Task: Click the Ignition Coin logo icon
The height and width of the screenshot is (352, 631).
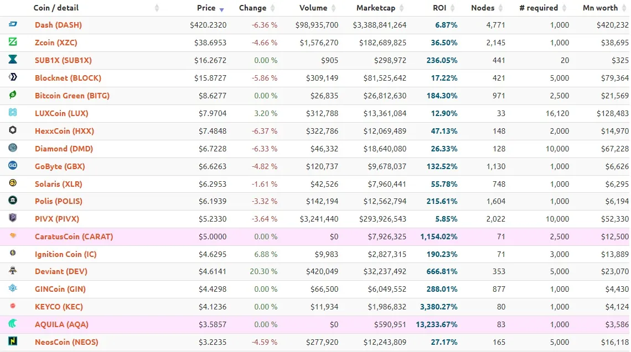Action: pos(13,253)
